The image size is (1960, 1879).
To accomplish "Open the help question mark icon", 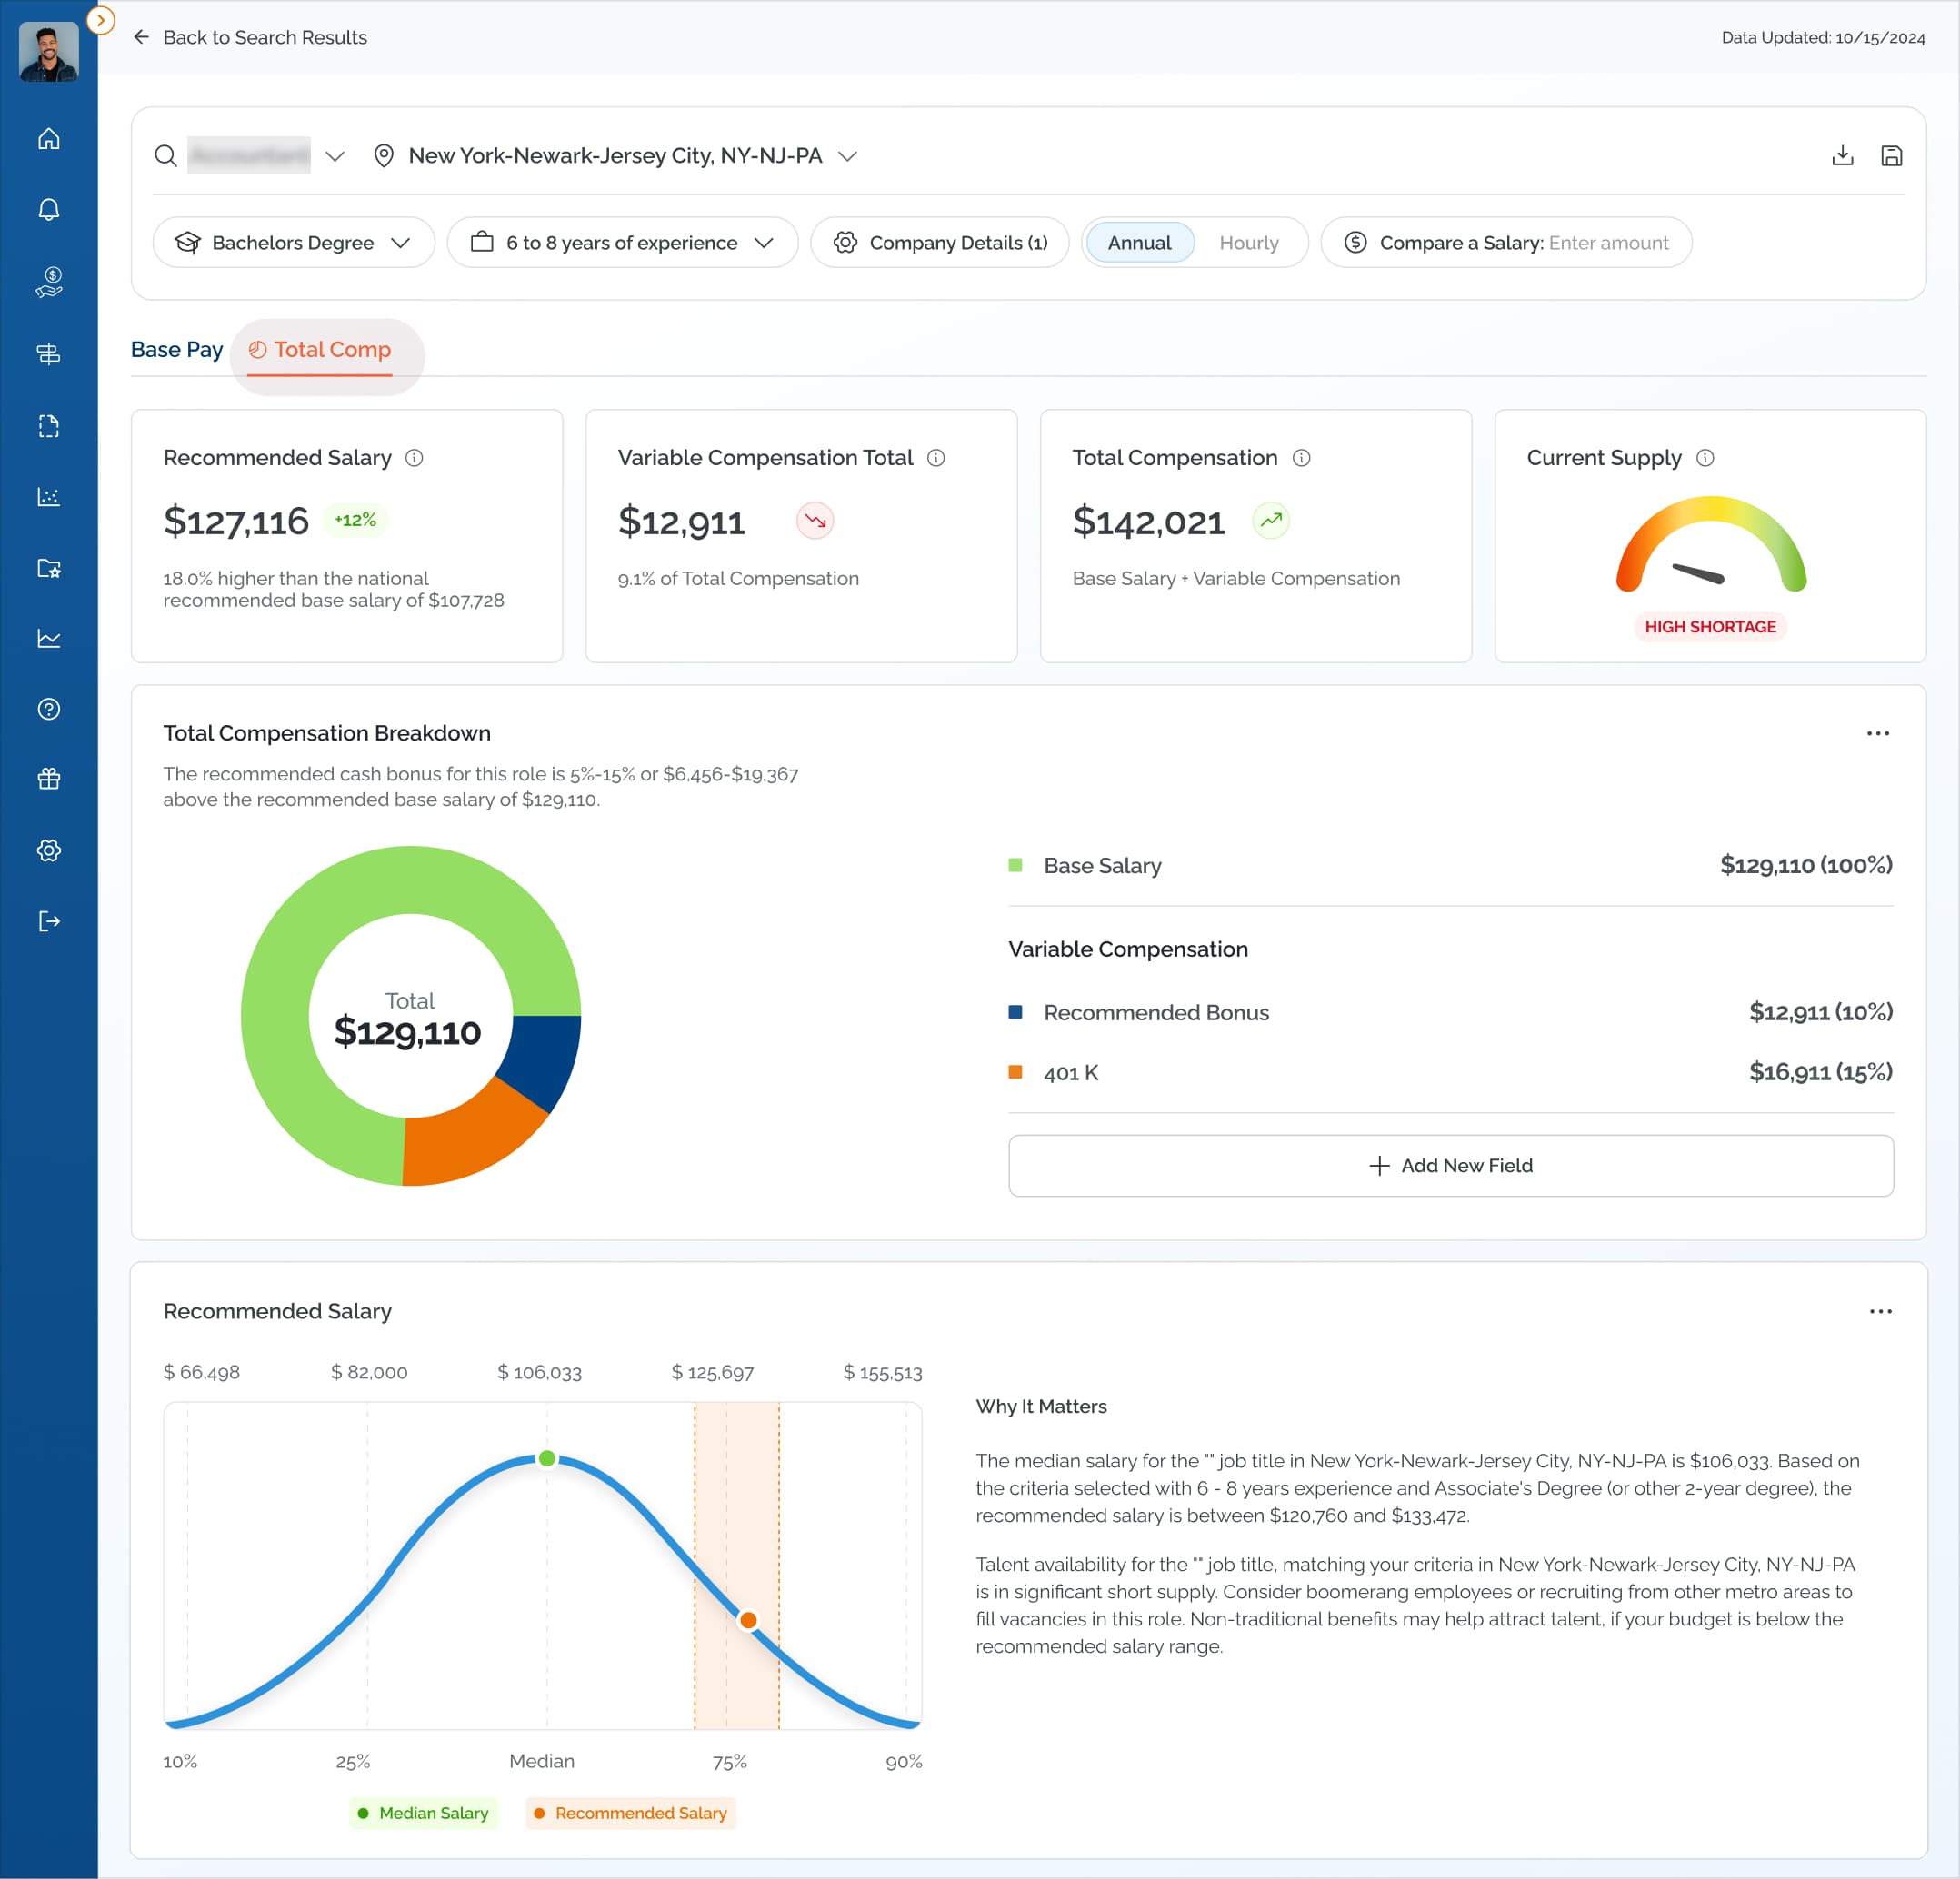I will coord(48,710).
